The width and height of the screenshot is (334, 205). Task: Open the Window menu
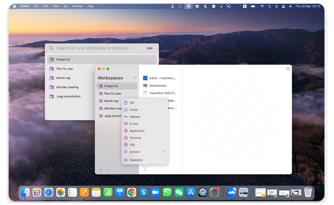(77, 7)
